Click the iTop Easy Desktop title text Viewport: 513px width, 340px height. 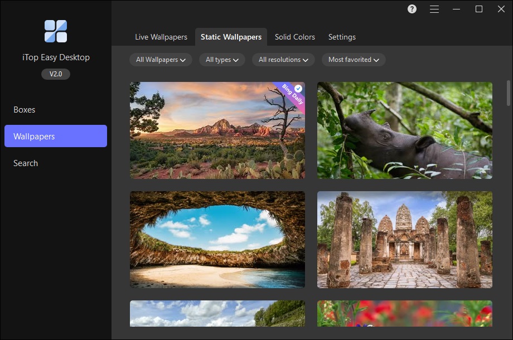pyautogui.click(x=56, y=57)
